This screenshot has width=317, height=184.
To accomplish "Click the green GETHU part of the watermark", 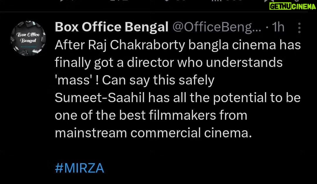I will click(x=280, y=7).
